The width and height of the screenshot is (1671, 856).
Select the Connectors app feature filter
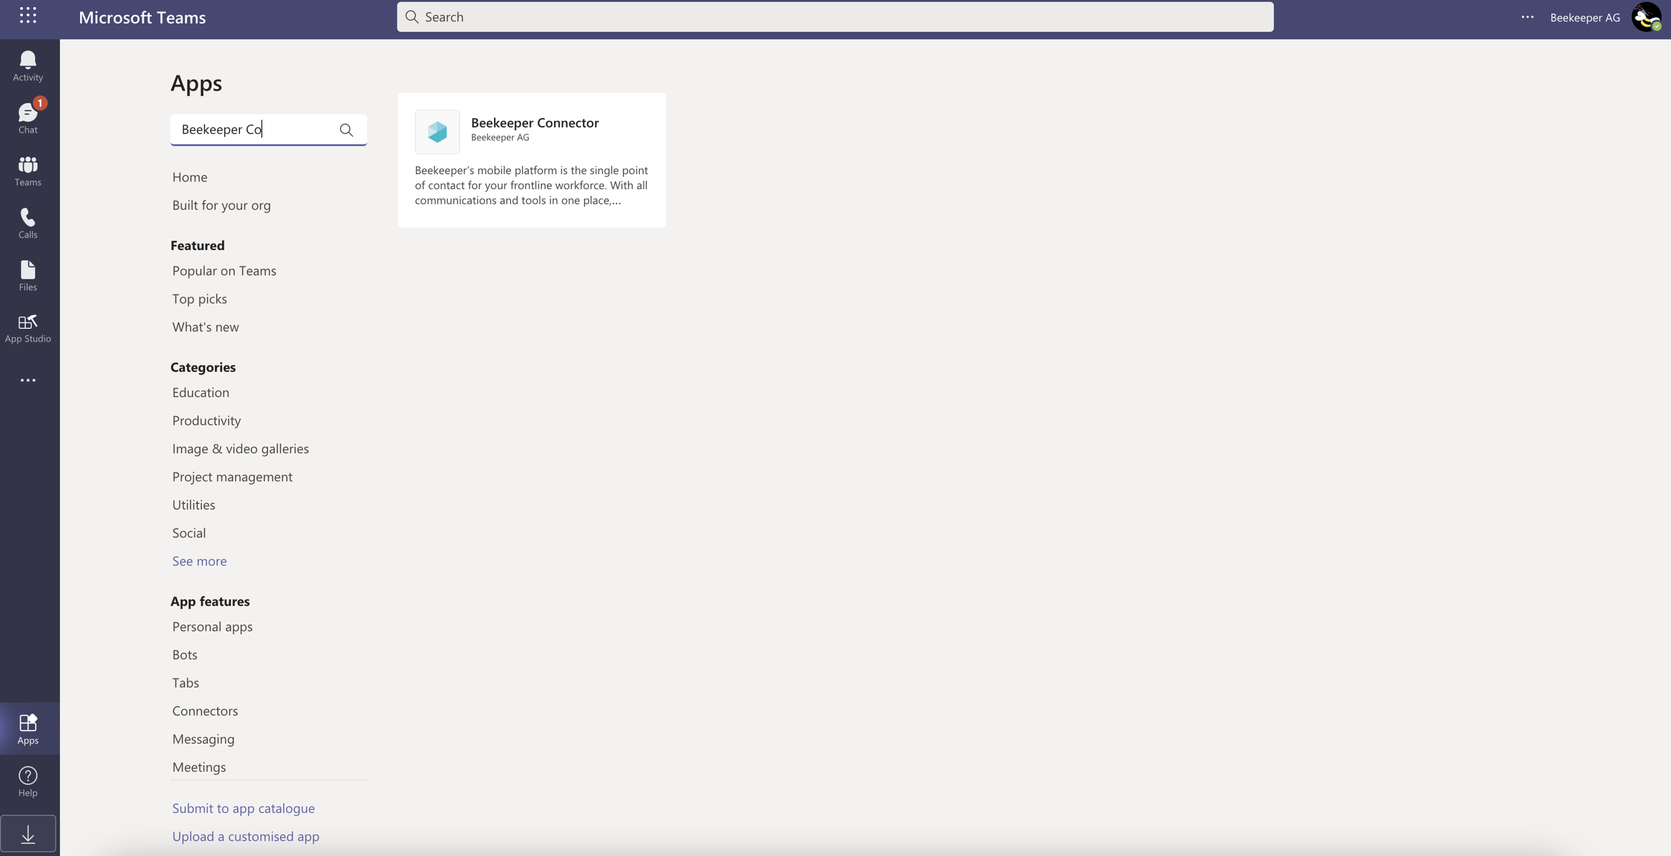205,710
